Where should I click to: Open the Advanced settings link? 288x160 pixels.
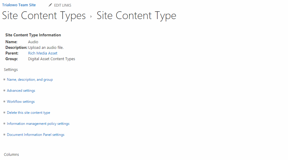coord(21,91)
